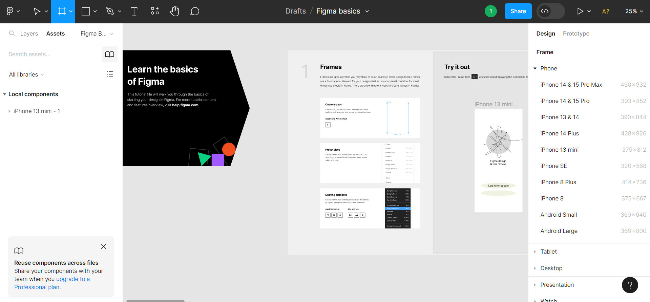The image size is (650, 302).
Task: Select the Move tool
Action: click(37, 12)
